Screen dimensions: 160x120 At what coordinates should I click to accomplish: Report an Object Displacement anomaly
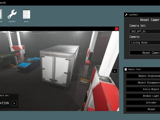pos(143,76)
